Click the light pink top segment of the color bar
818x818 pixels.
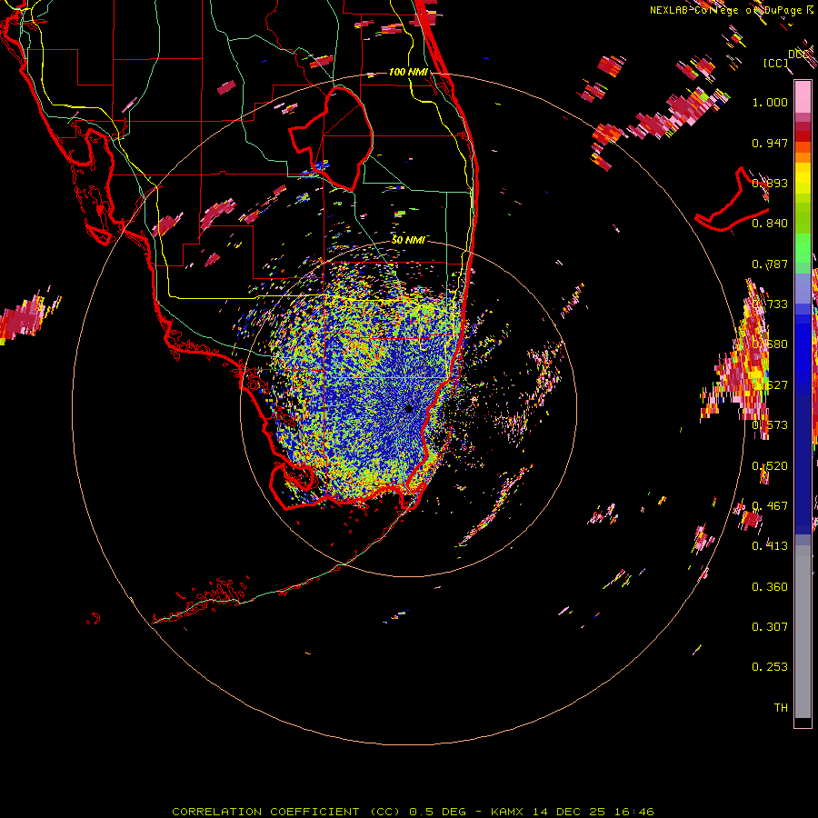pyautogui.click(x=803, y=97)
